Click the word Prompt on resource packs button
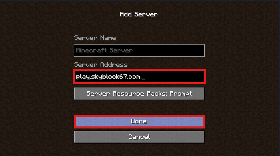The image size is (280, 156). pos(181,94)
